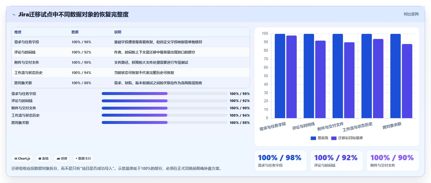Open the 100% / 90% 附件与交付文件 data card
This screenshot has height=183, width=431.
[393, 160]
